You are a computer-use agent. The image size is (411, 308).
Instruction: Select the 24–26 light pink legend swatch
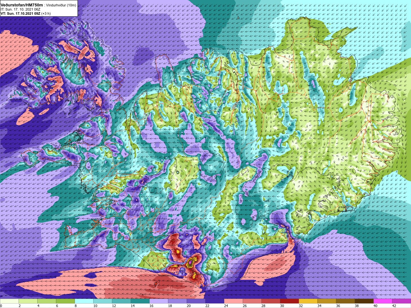233,301
